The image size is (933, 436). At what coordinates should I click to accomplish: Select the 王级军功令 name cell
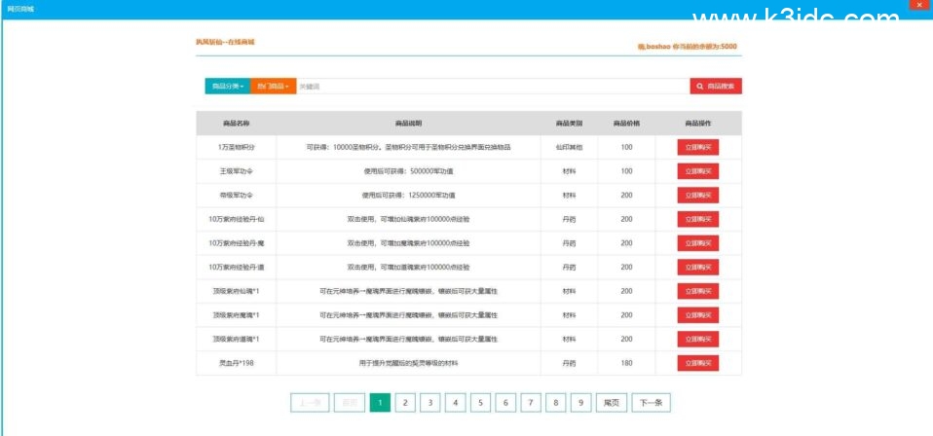pyautogui.click(x=237, y=171)
